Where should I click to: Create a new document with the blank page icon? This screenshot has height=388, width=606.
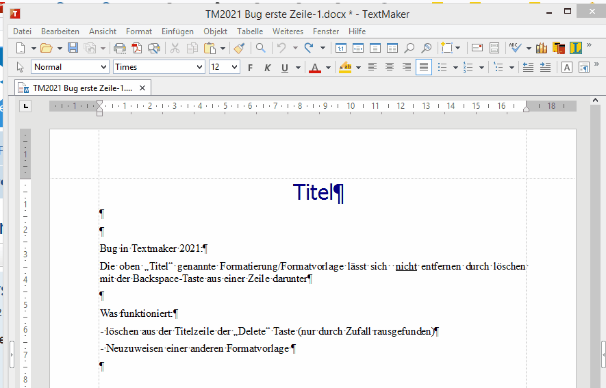click(21, 49)
